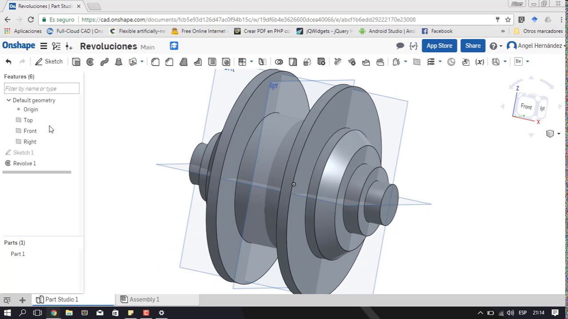Click plus to insert new tab

(x=22, y=300)
